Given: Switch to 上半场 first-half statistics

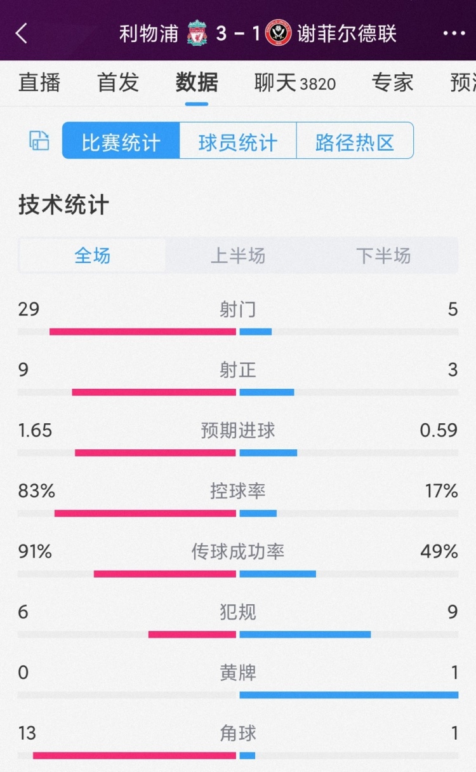Looking at the screenshot, I should (238, 255).
